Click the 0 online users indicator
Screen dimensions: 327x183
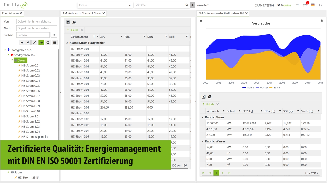(x=284, y=5)
